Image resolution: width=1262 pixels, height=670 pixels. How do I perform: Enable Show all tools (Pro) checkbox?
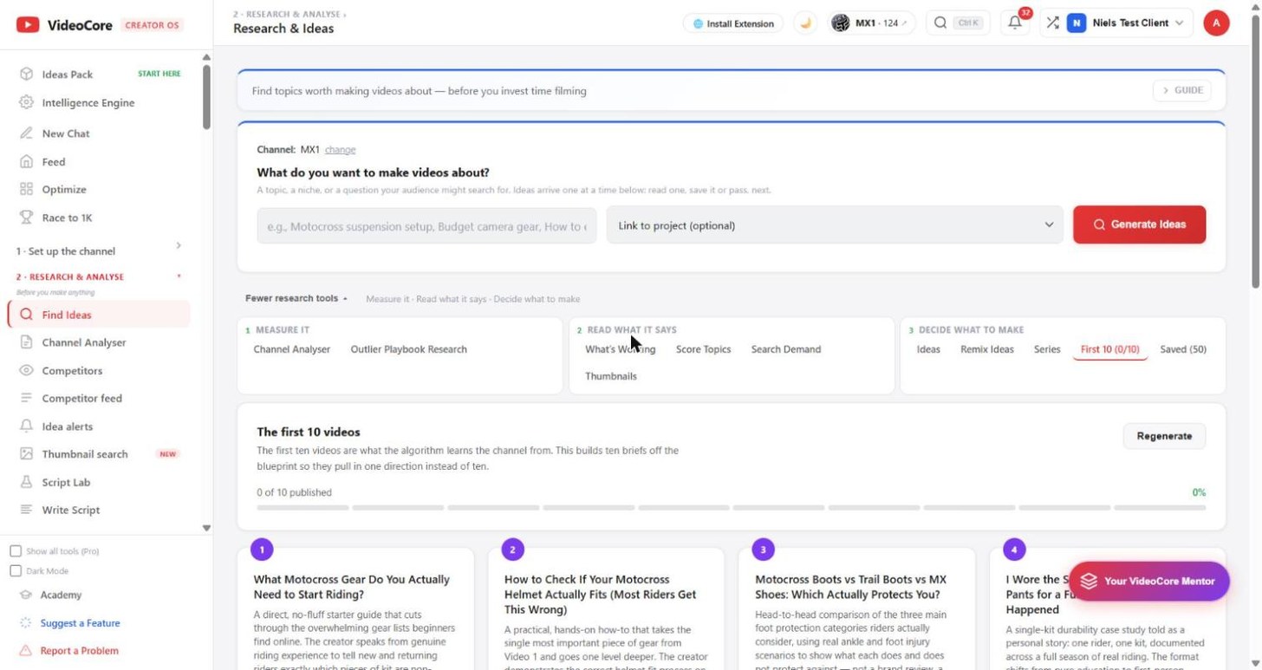click(16, 551)
